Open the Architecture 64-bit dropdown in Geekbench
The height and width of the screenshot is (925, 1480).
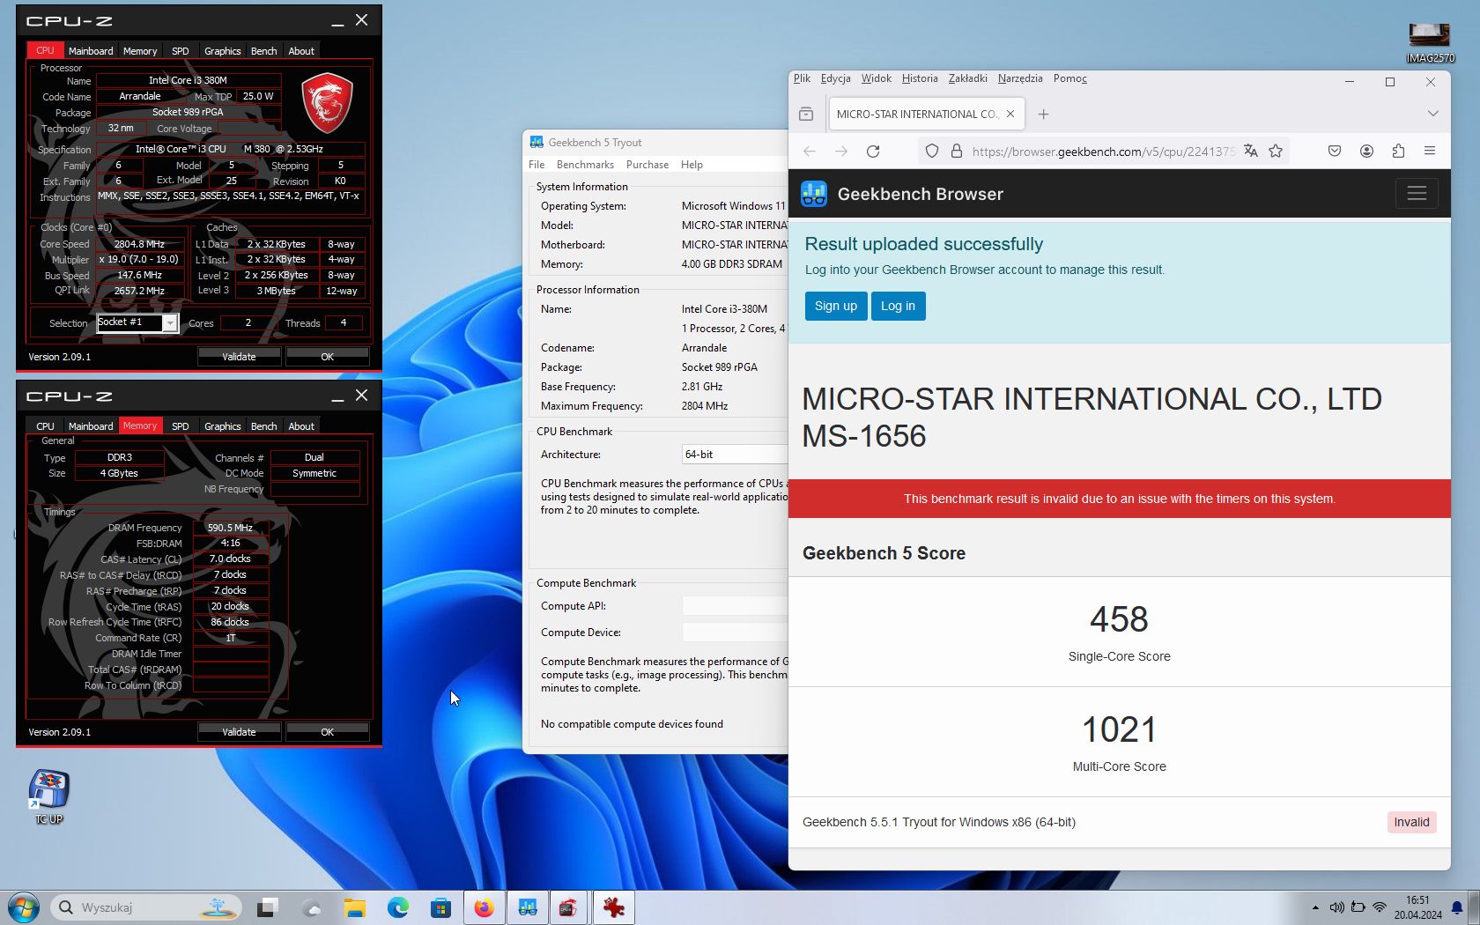pyautogui.click(x=735, y=455)
